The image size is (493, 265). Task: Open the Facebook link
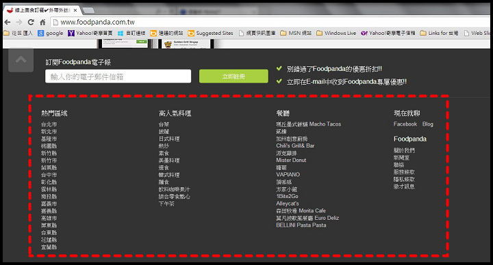405,124
